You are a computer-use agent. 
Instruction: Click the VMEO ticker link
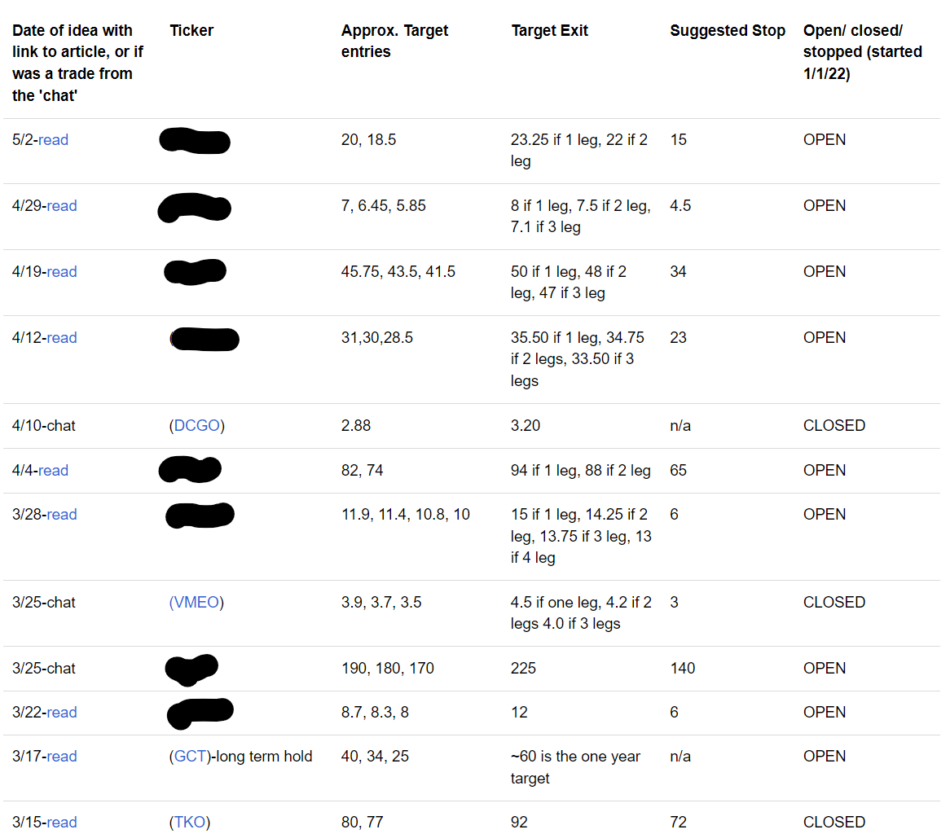click(196, 603)
